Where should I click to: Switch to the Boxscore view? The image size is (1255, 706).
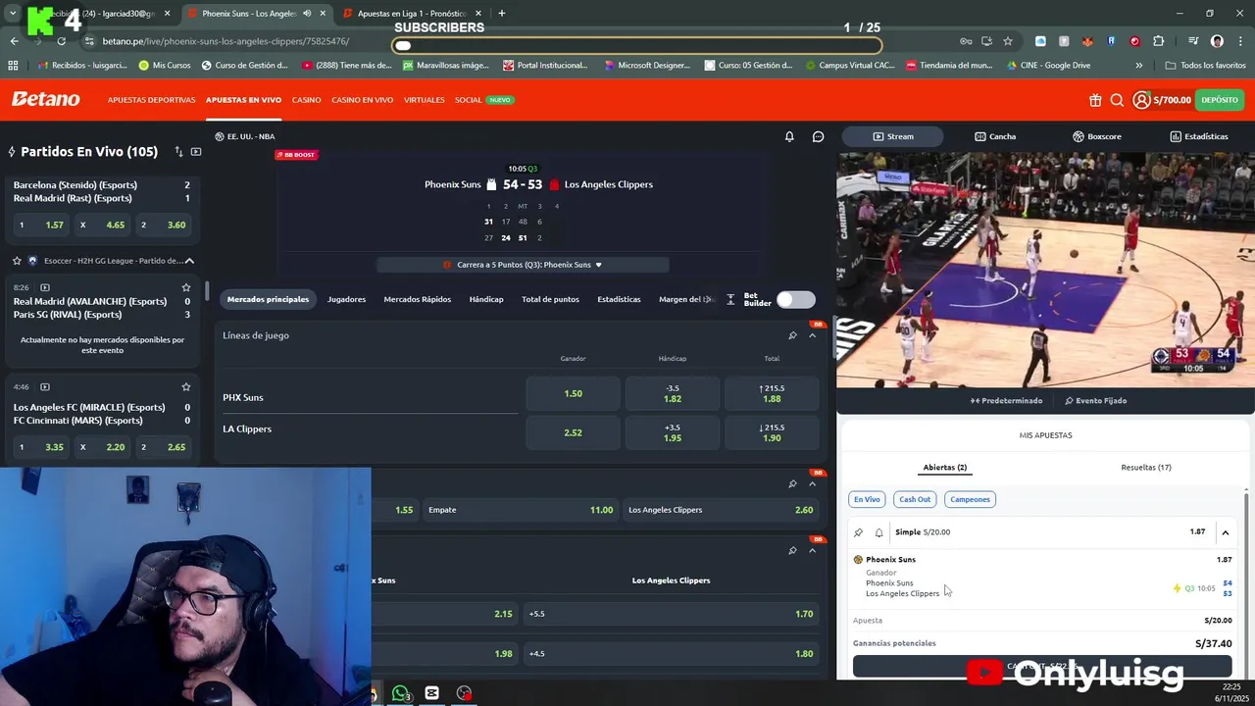click(x=1096, y=136)
